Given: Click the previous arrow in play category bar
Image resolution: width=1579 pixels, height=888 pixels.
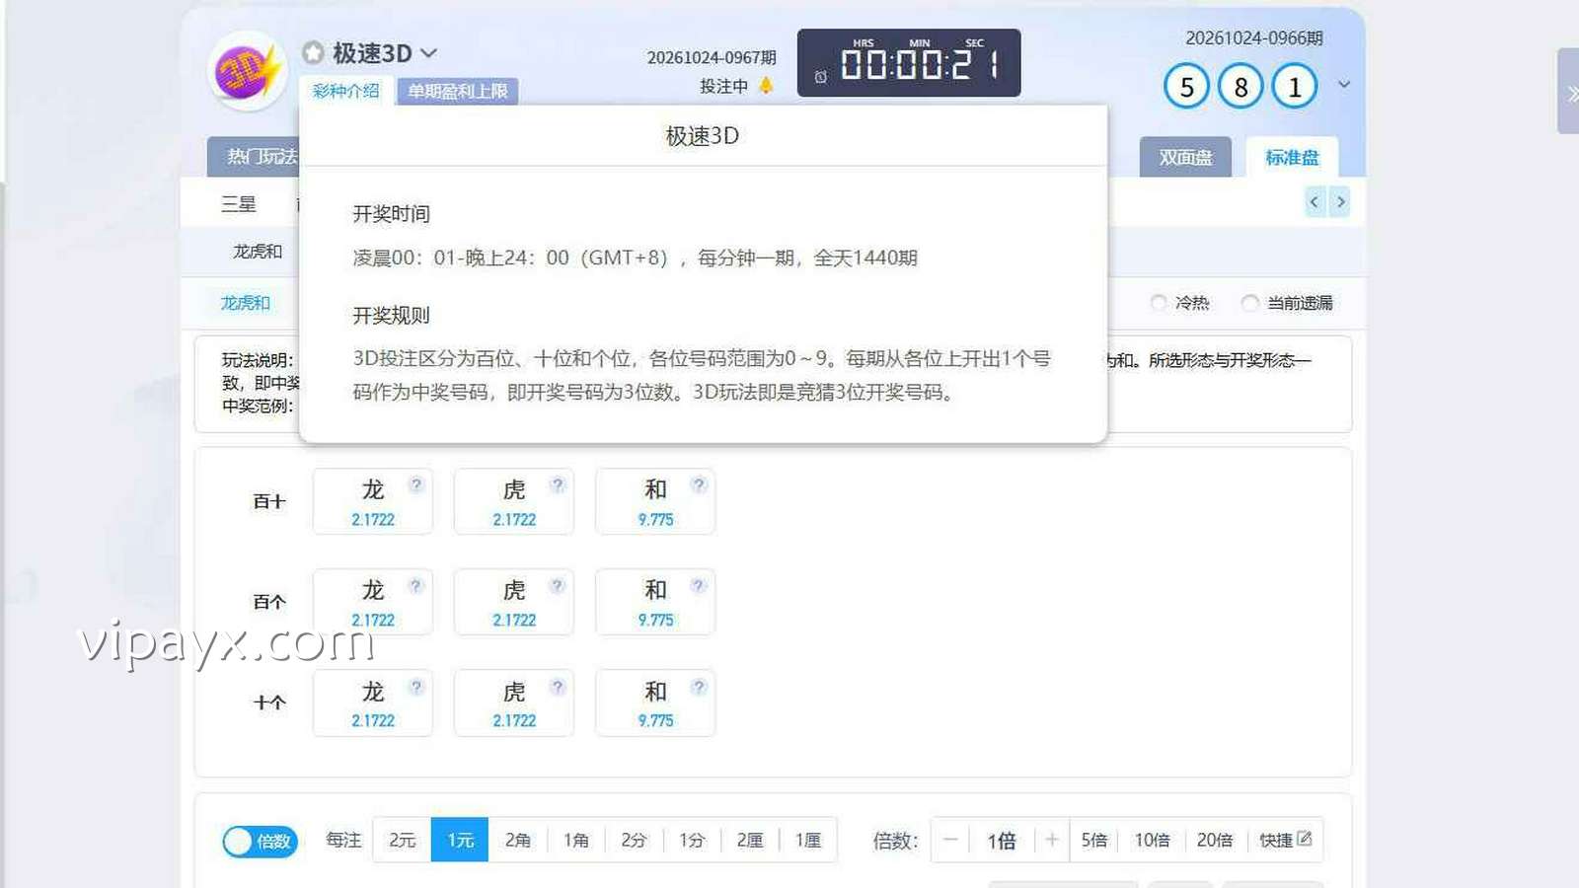Looking at the screenshot, I should click(1315, 201).
